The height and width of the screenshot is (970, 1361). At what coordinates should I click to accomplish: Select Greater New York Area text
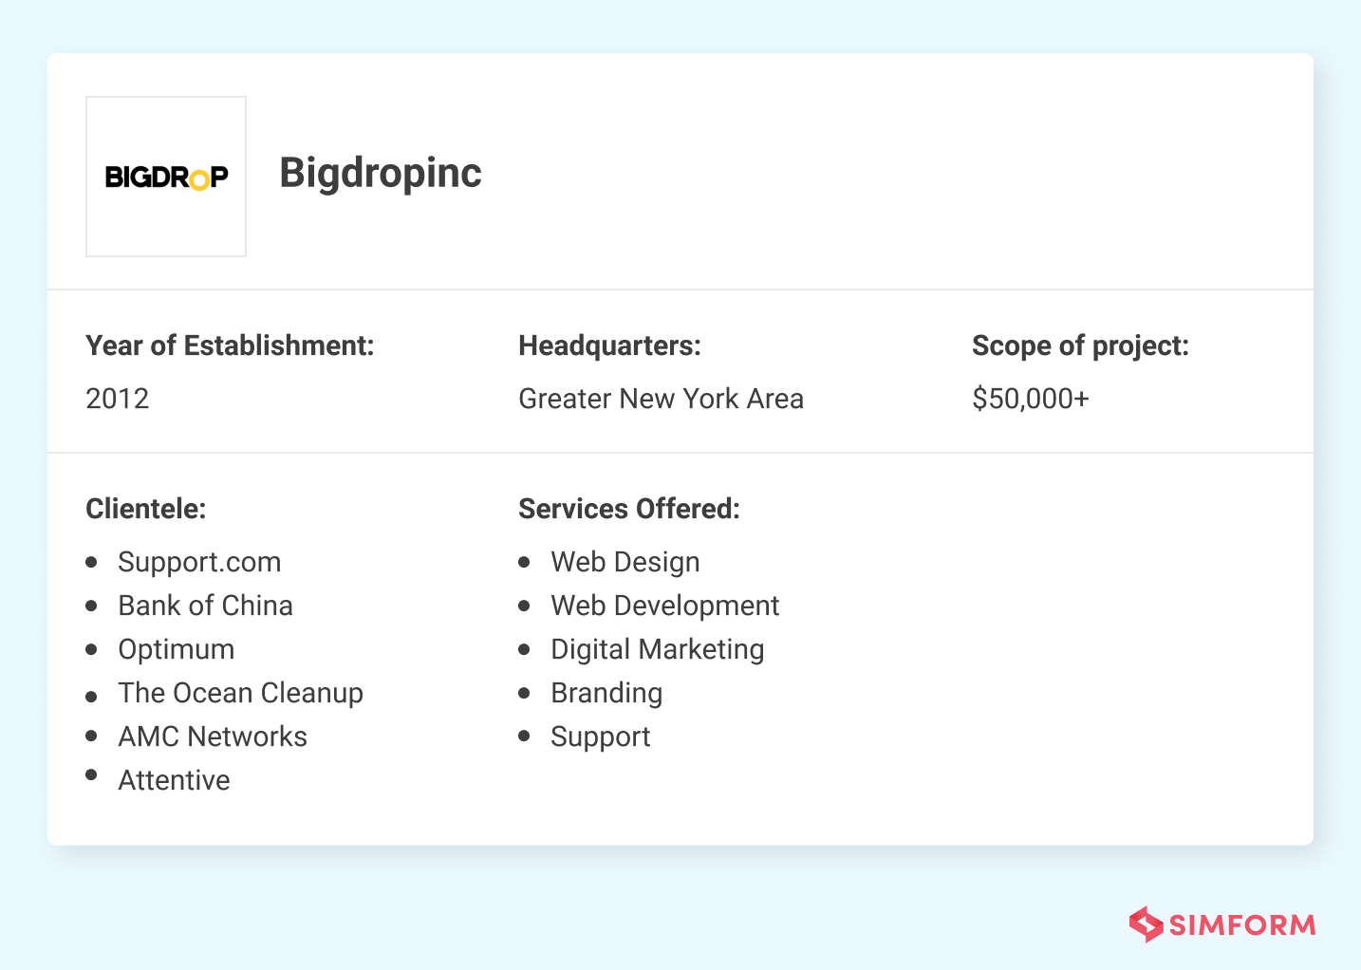point(661,399)
